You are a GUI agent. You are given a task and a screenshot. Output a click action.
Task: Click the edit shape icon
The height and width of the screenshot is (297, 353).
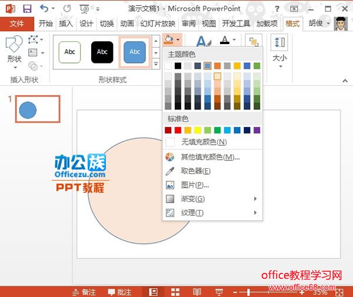33,39
